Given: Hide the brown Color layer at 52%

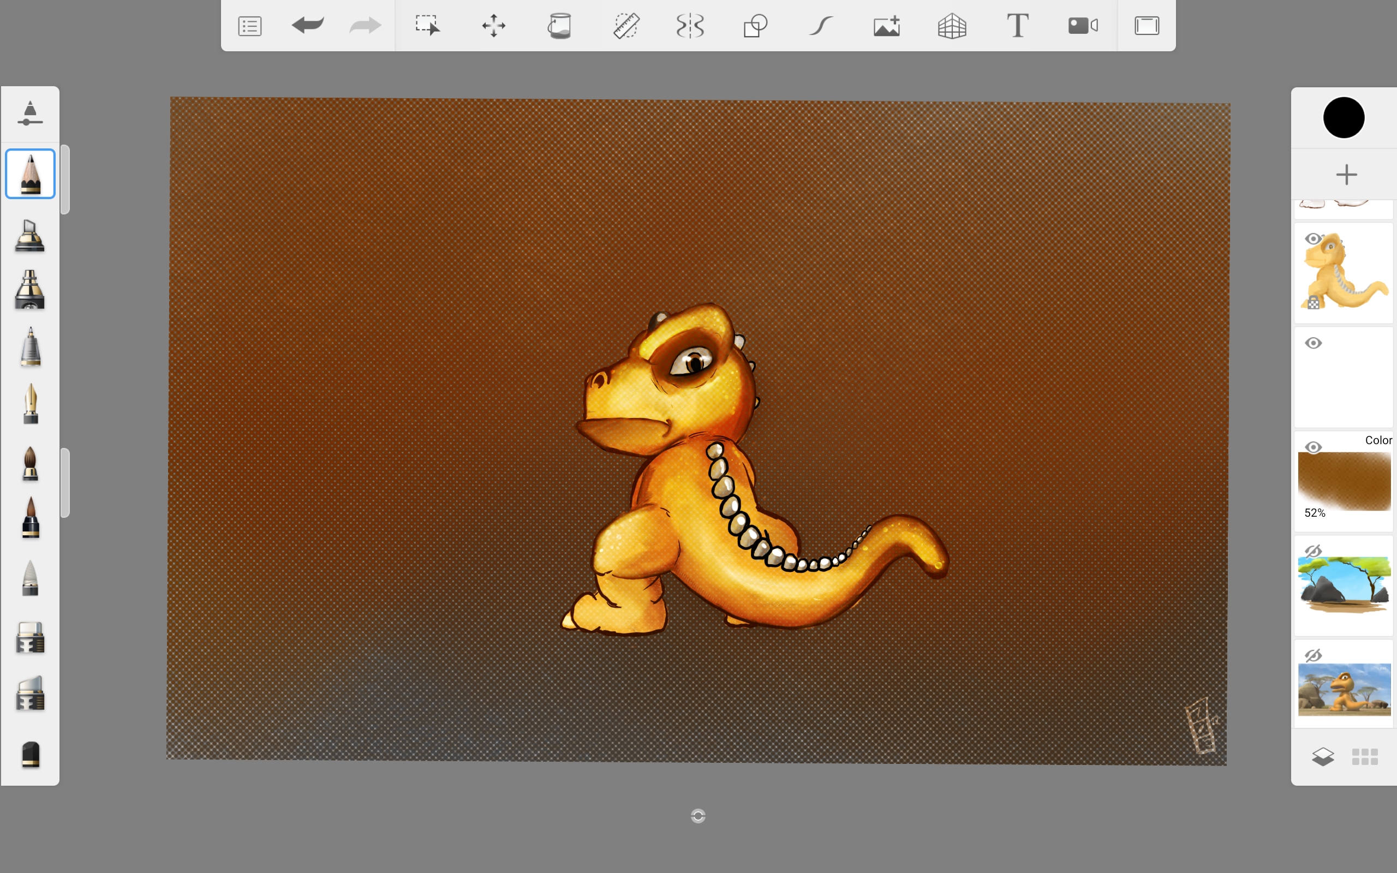Looking at the screenshot, I should tap(1314, 447).
